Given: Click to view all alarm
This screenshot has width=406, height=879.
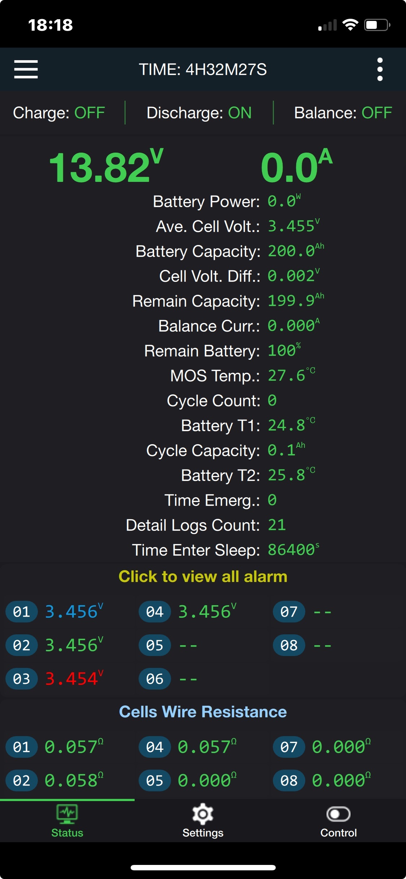Looking at the screenshot, I should [203, 577].
